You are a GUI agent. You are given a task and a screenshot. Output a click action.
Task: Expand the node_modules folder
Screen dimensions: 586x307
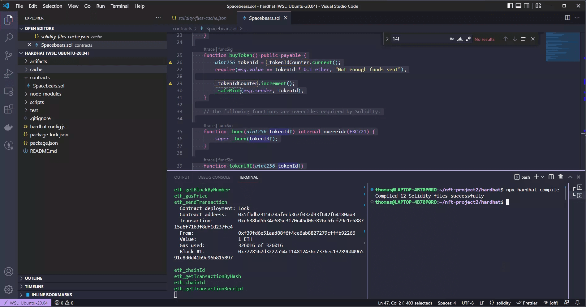pos(26,94)
